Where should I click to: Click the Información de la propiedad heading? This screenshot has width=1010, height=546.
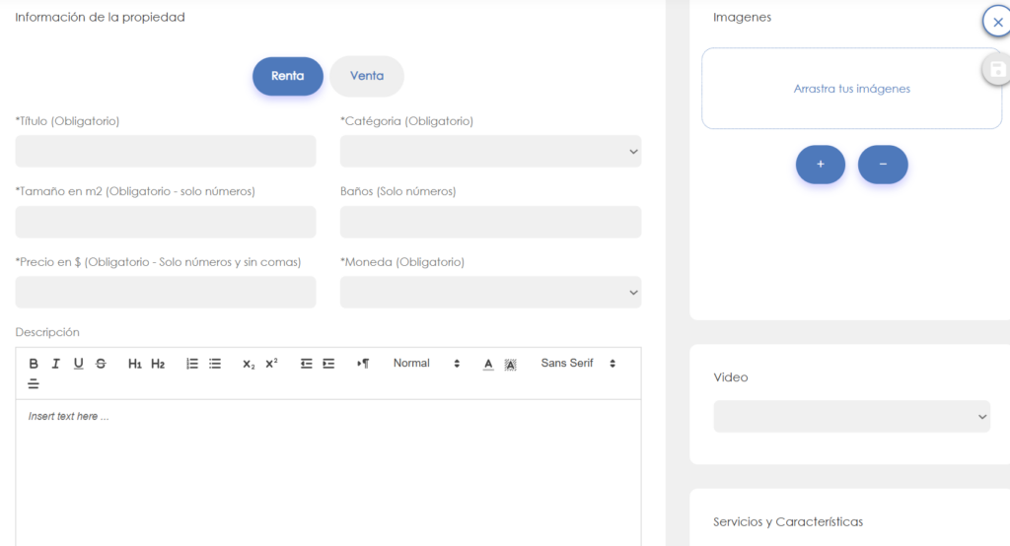100,18
